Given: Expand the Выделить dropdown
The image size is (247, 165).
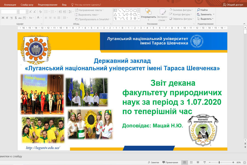Looking at the screenshot, I should (x=206, y=19).
